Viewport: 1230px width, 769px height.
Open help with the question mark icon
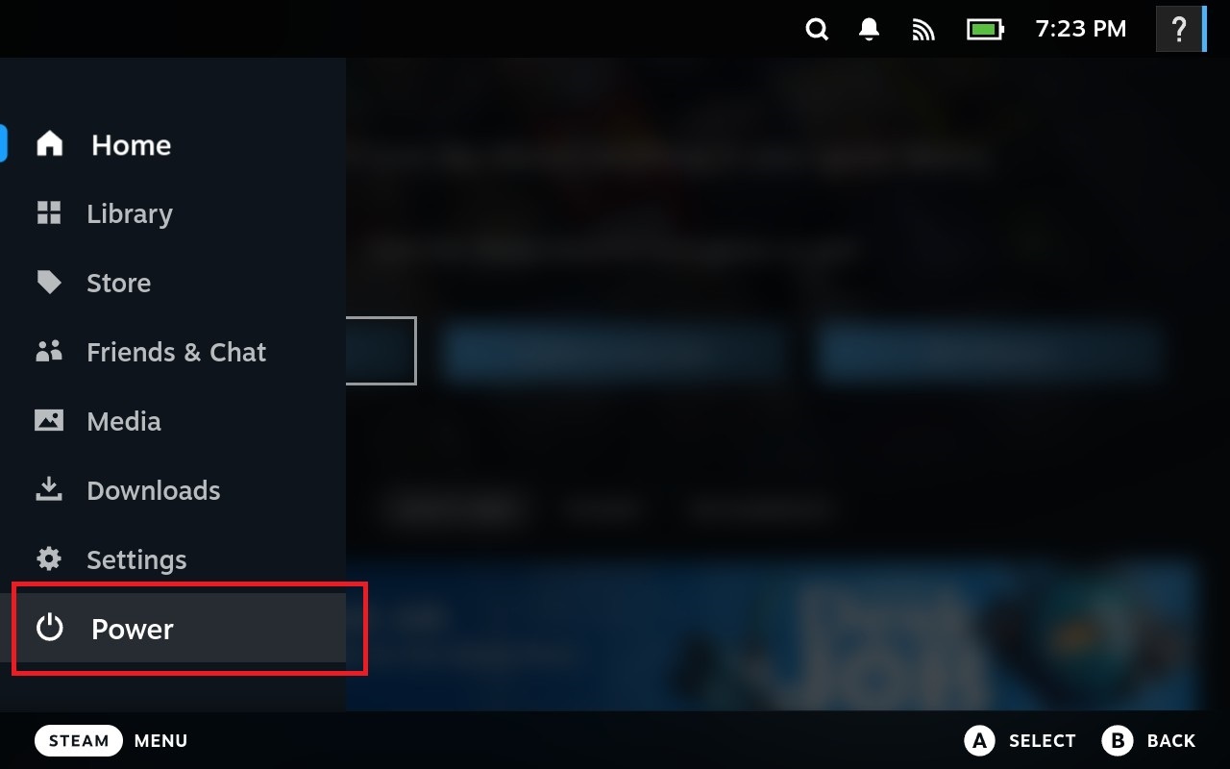(x=1180, y=30)
